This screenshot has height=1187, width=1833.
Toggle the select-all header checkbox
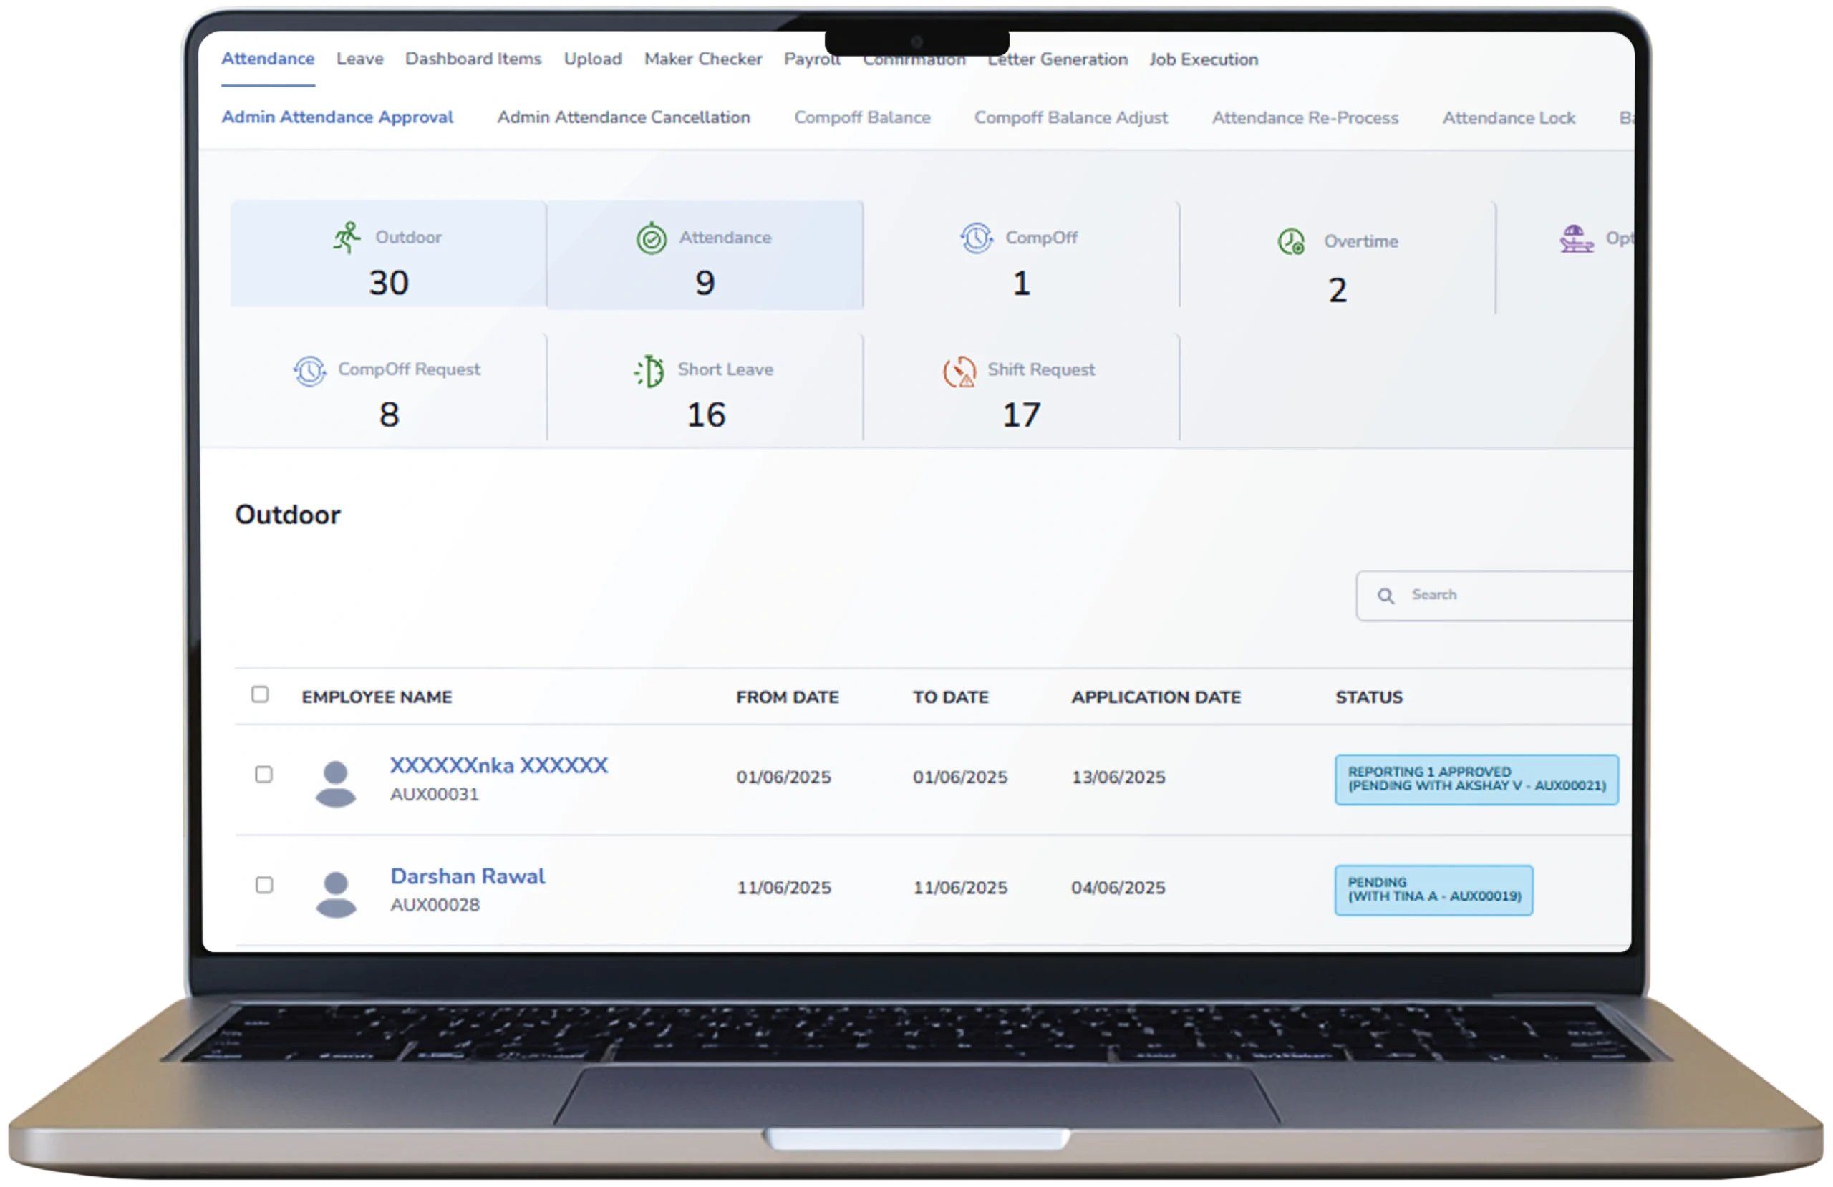pyautogui.click(x=261, y=694)
